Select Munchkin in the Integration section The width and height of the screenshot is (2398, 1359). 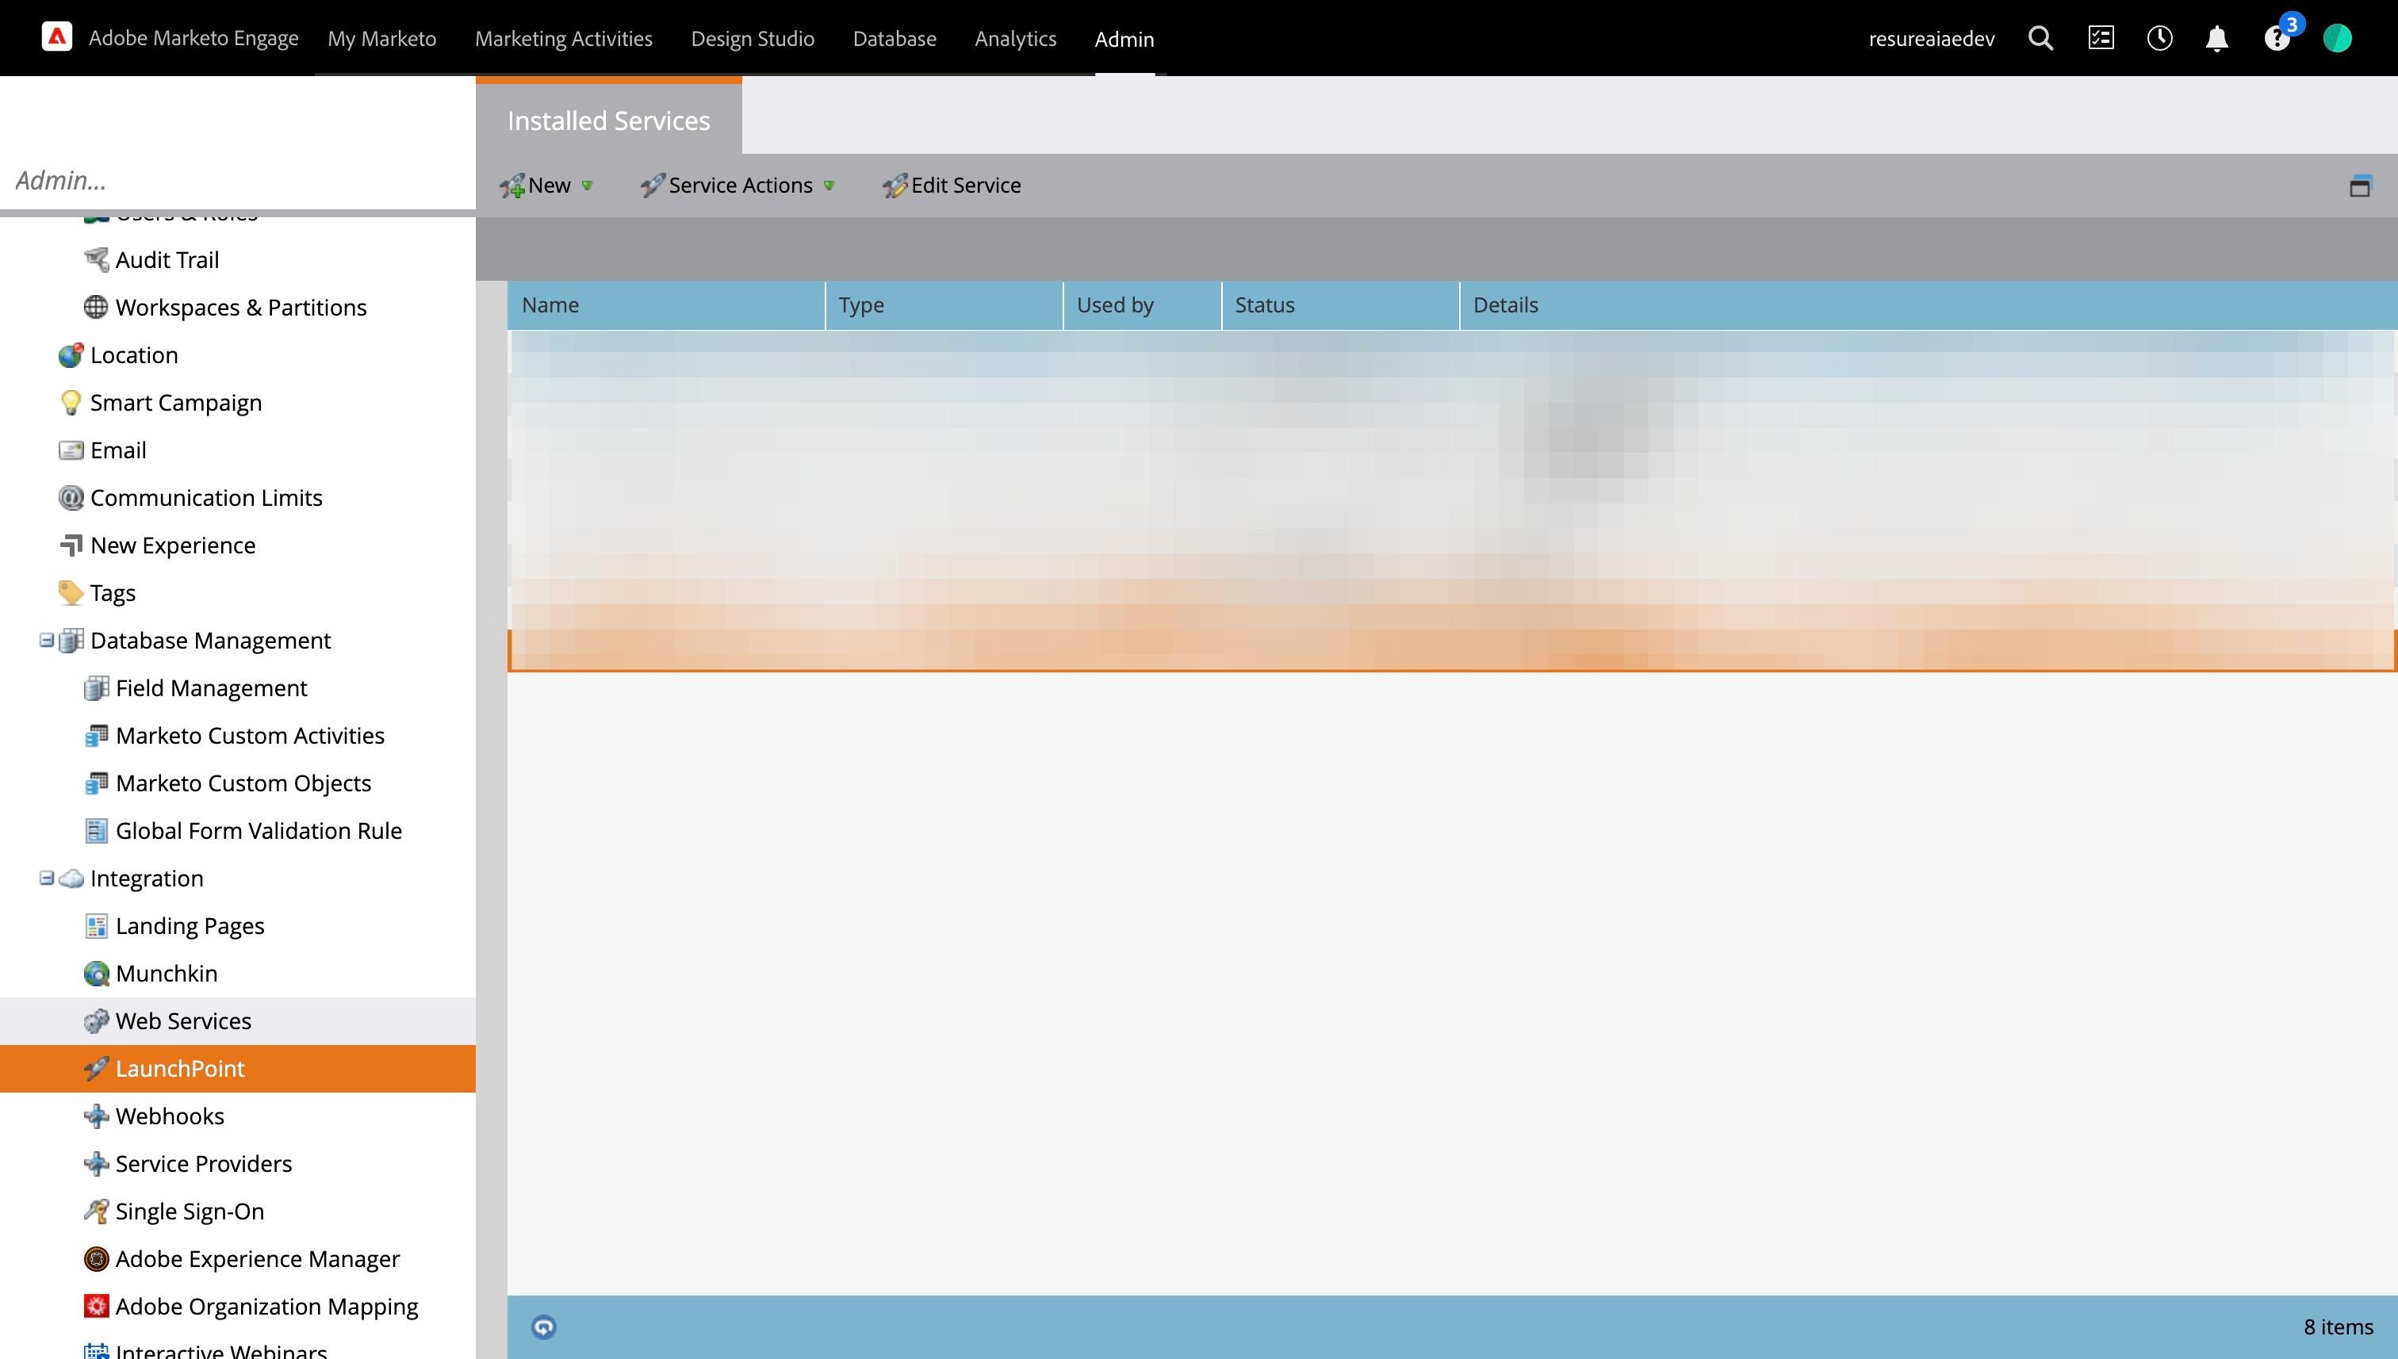[x=167, y=974]
